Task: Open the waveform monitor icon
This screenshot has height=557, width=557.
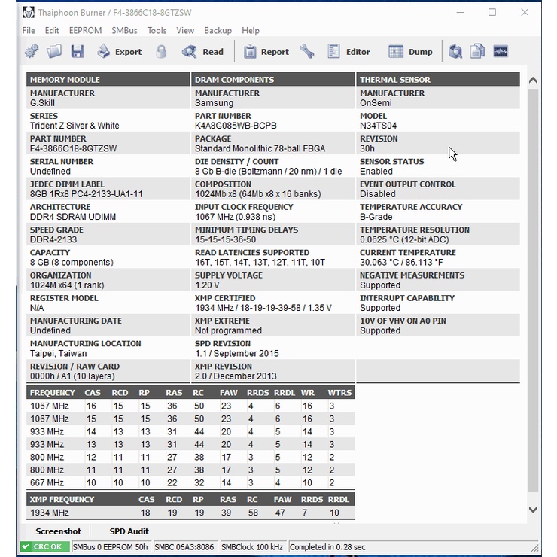Action: tap(501, 52)
